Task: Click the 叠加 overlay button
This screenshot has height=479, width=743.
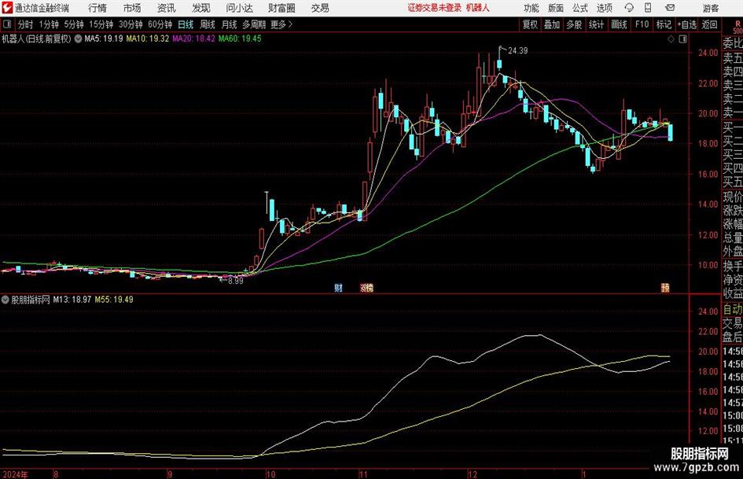Action: pyautogui.click(x=552, y=24)
